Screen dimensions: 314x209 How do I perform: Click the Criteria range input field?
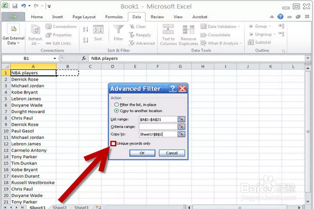(158, 127)
